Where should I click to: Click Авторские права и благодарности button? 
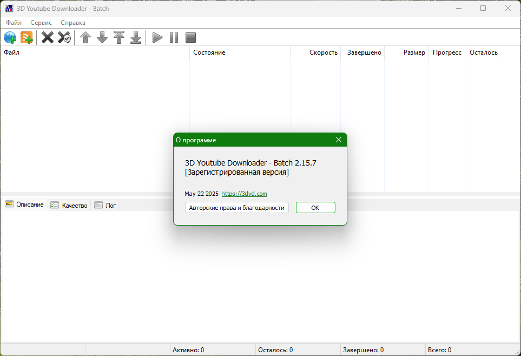coord(236,208)
